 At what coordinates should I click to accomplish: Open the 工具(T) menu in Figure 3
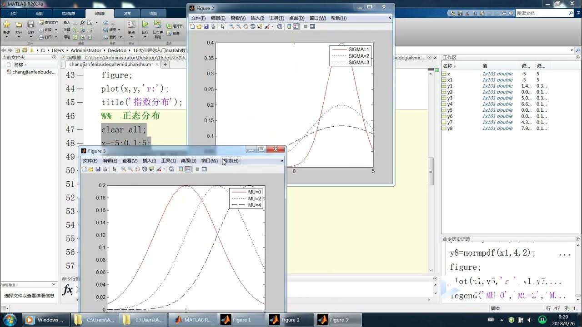[x=168, y=161]
